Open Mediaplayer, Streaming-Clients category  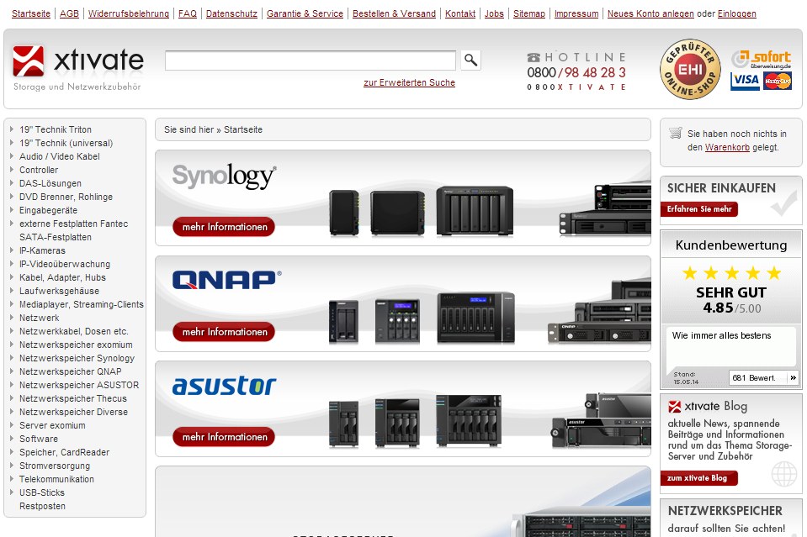[x=82, y=304]
